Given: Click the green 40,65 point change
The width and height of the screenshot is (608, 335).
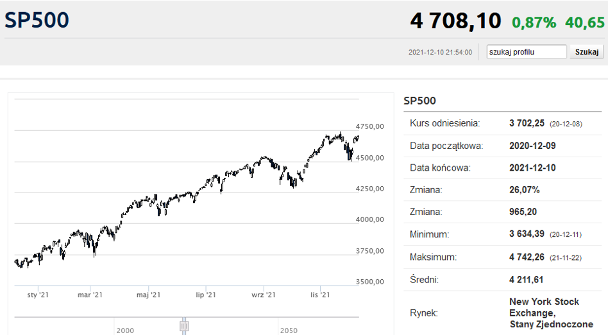Looking at the screenshot, I should tap(584, 22).
